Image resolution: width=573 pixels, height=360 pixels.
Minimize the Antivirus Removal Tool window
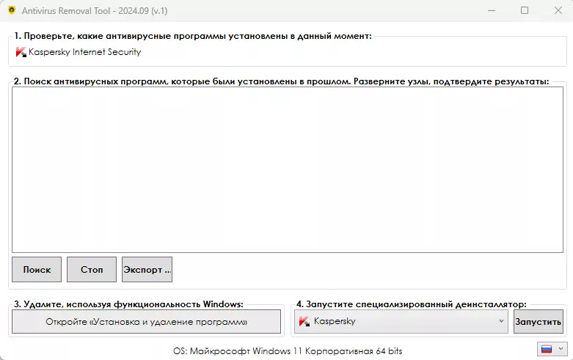[x=490, y=10]
